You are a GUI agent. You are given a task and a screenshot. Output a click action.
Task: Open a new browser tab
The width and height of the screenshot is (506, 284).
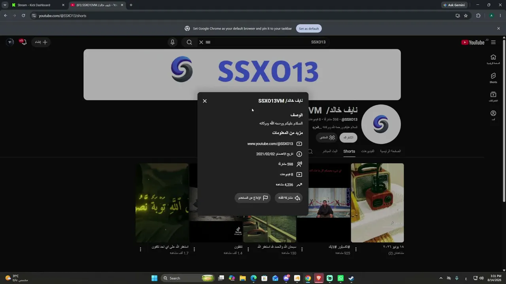[131, 5]
